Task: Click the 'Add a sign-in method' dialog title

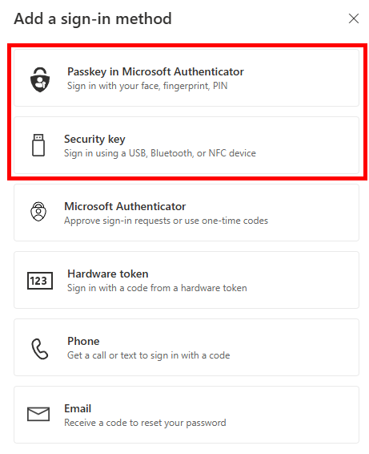Action: point(93,19)
